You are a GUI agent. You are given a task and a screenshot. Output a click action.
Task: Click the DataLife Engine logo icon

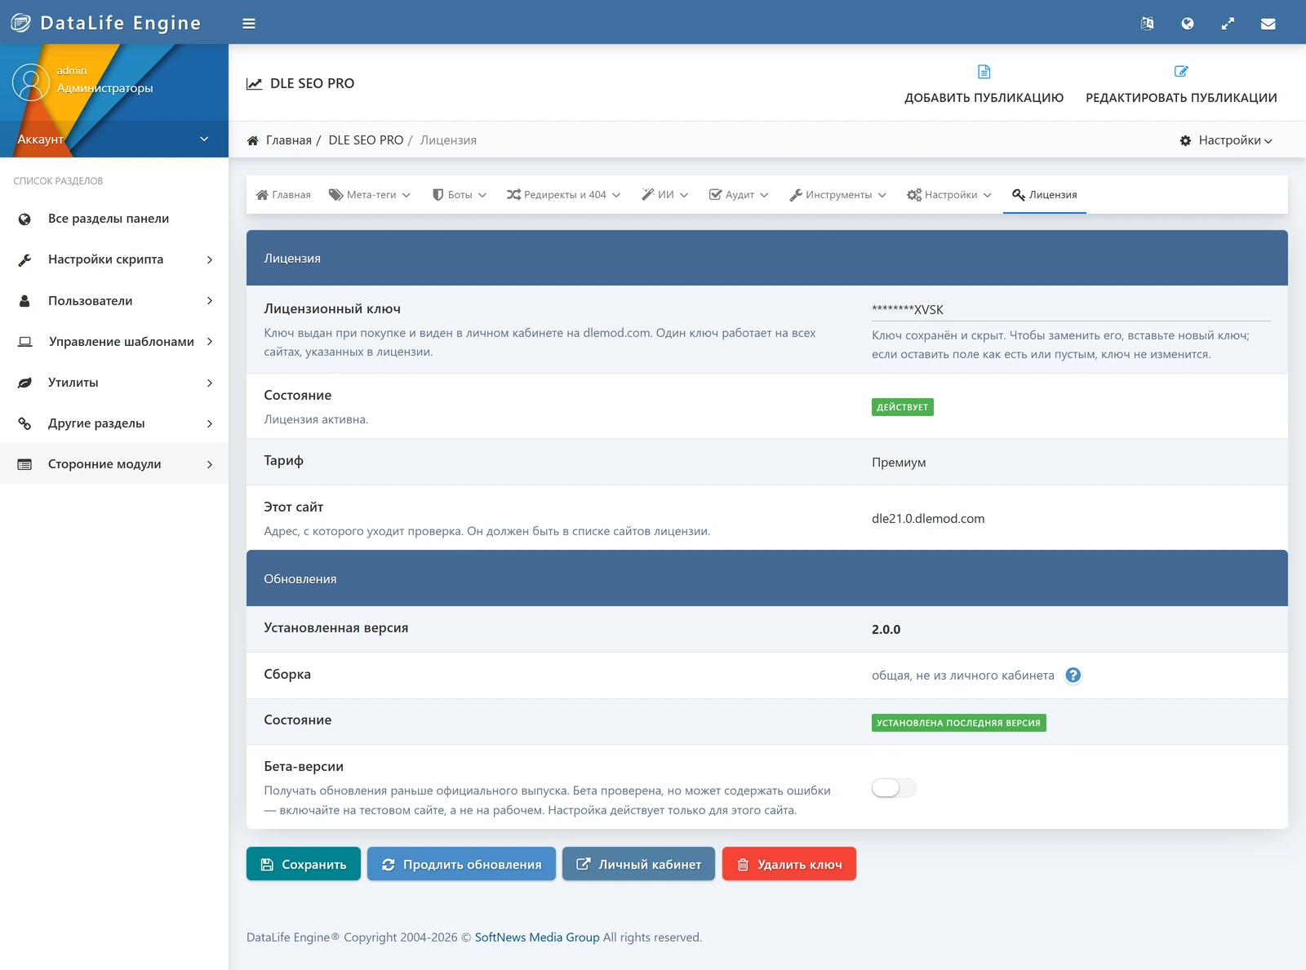20,23
